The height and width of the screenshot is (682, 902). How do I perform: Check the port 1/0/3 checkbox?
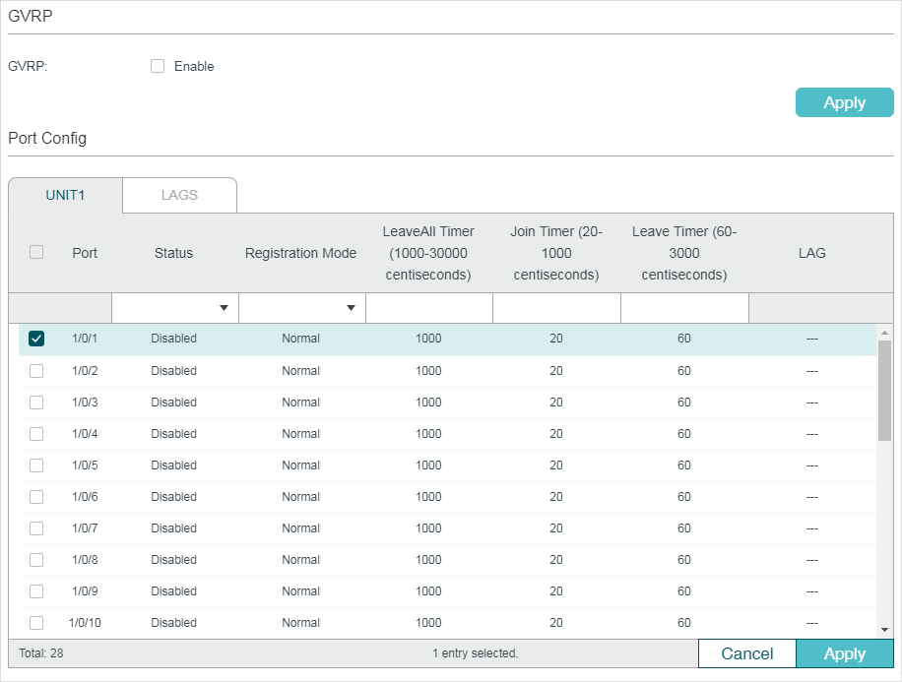click(36, 403)
